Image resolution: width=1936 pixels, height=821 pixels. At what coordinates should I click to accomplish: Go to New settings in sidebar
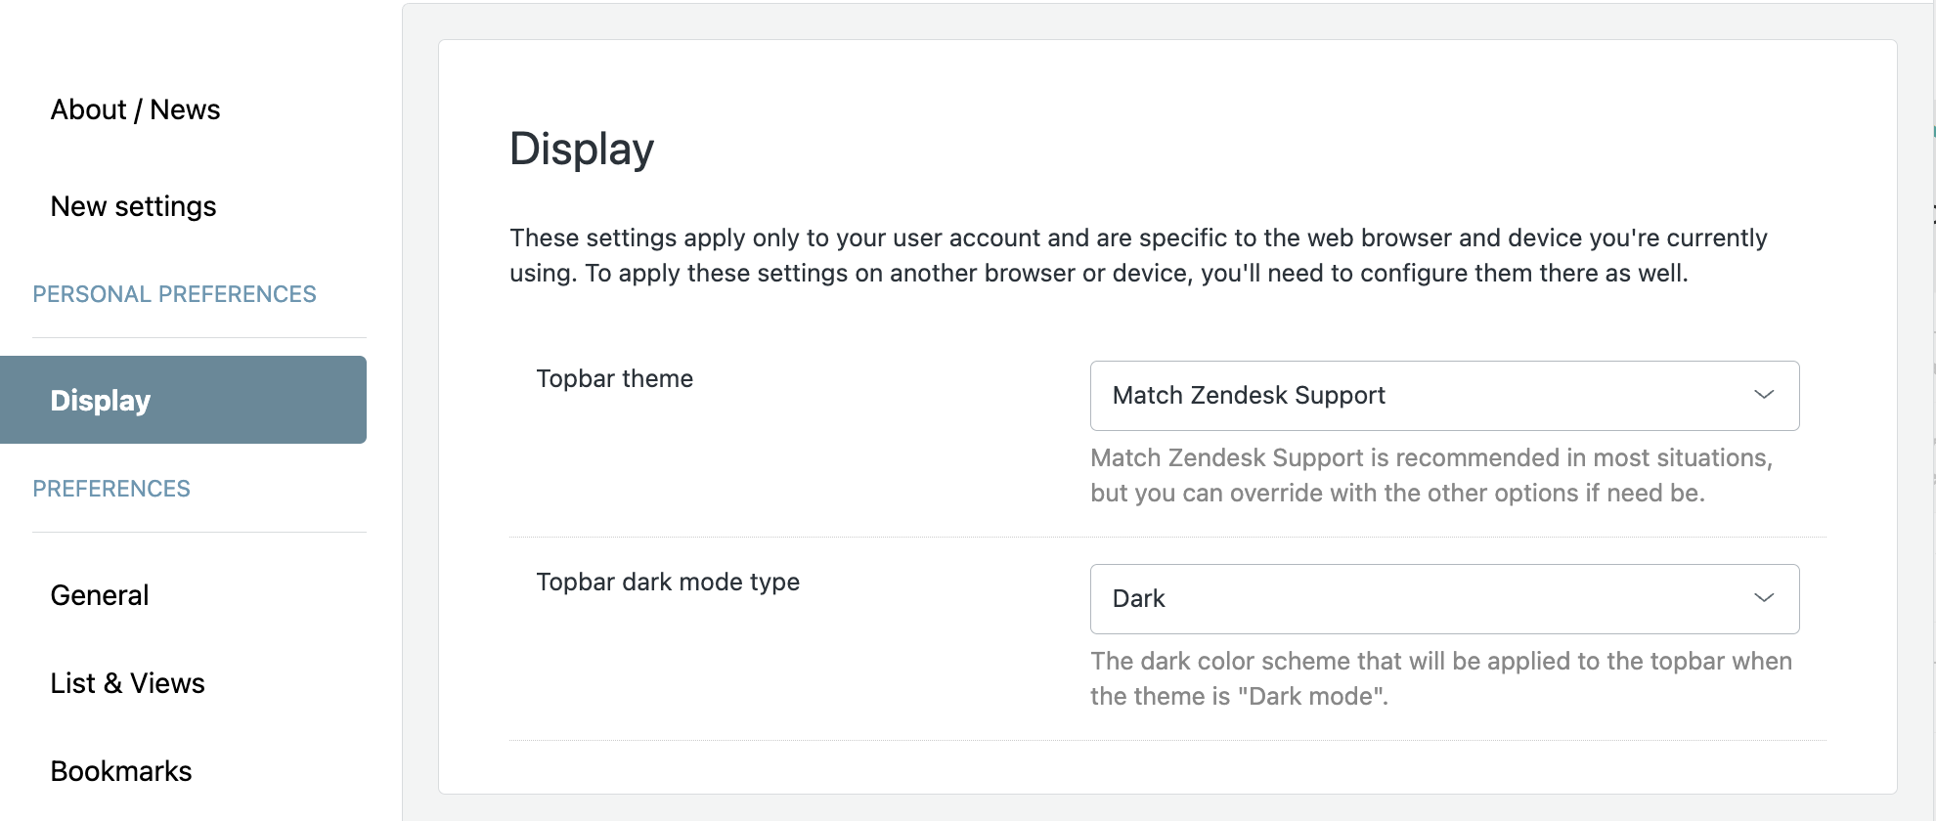[x=133, y=206]
